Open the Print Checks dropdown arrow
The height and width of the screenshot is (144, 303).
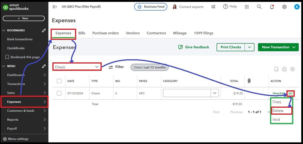[x=250, y=47]
